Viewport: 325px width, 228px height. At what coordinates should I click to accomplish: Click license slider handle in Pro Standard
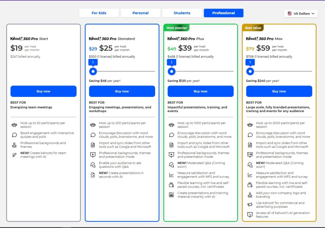pyautogui.click(x=93, y=72)
